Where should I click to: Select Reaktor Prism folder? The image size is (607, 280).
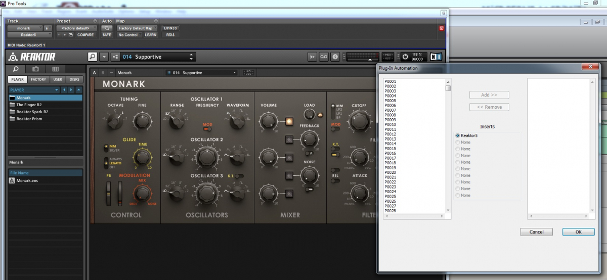tap(46, 119)
